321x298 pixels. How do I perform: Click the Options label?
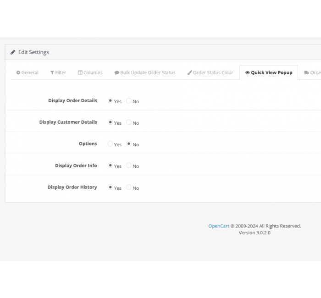click(x=88, y=143)
